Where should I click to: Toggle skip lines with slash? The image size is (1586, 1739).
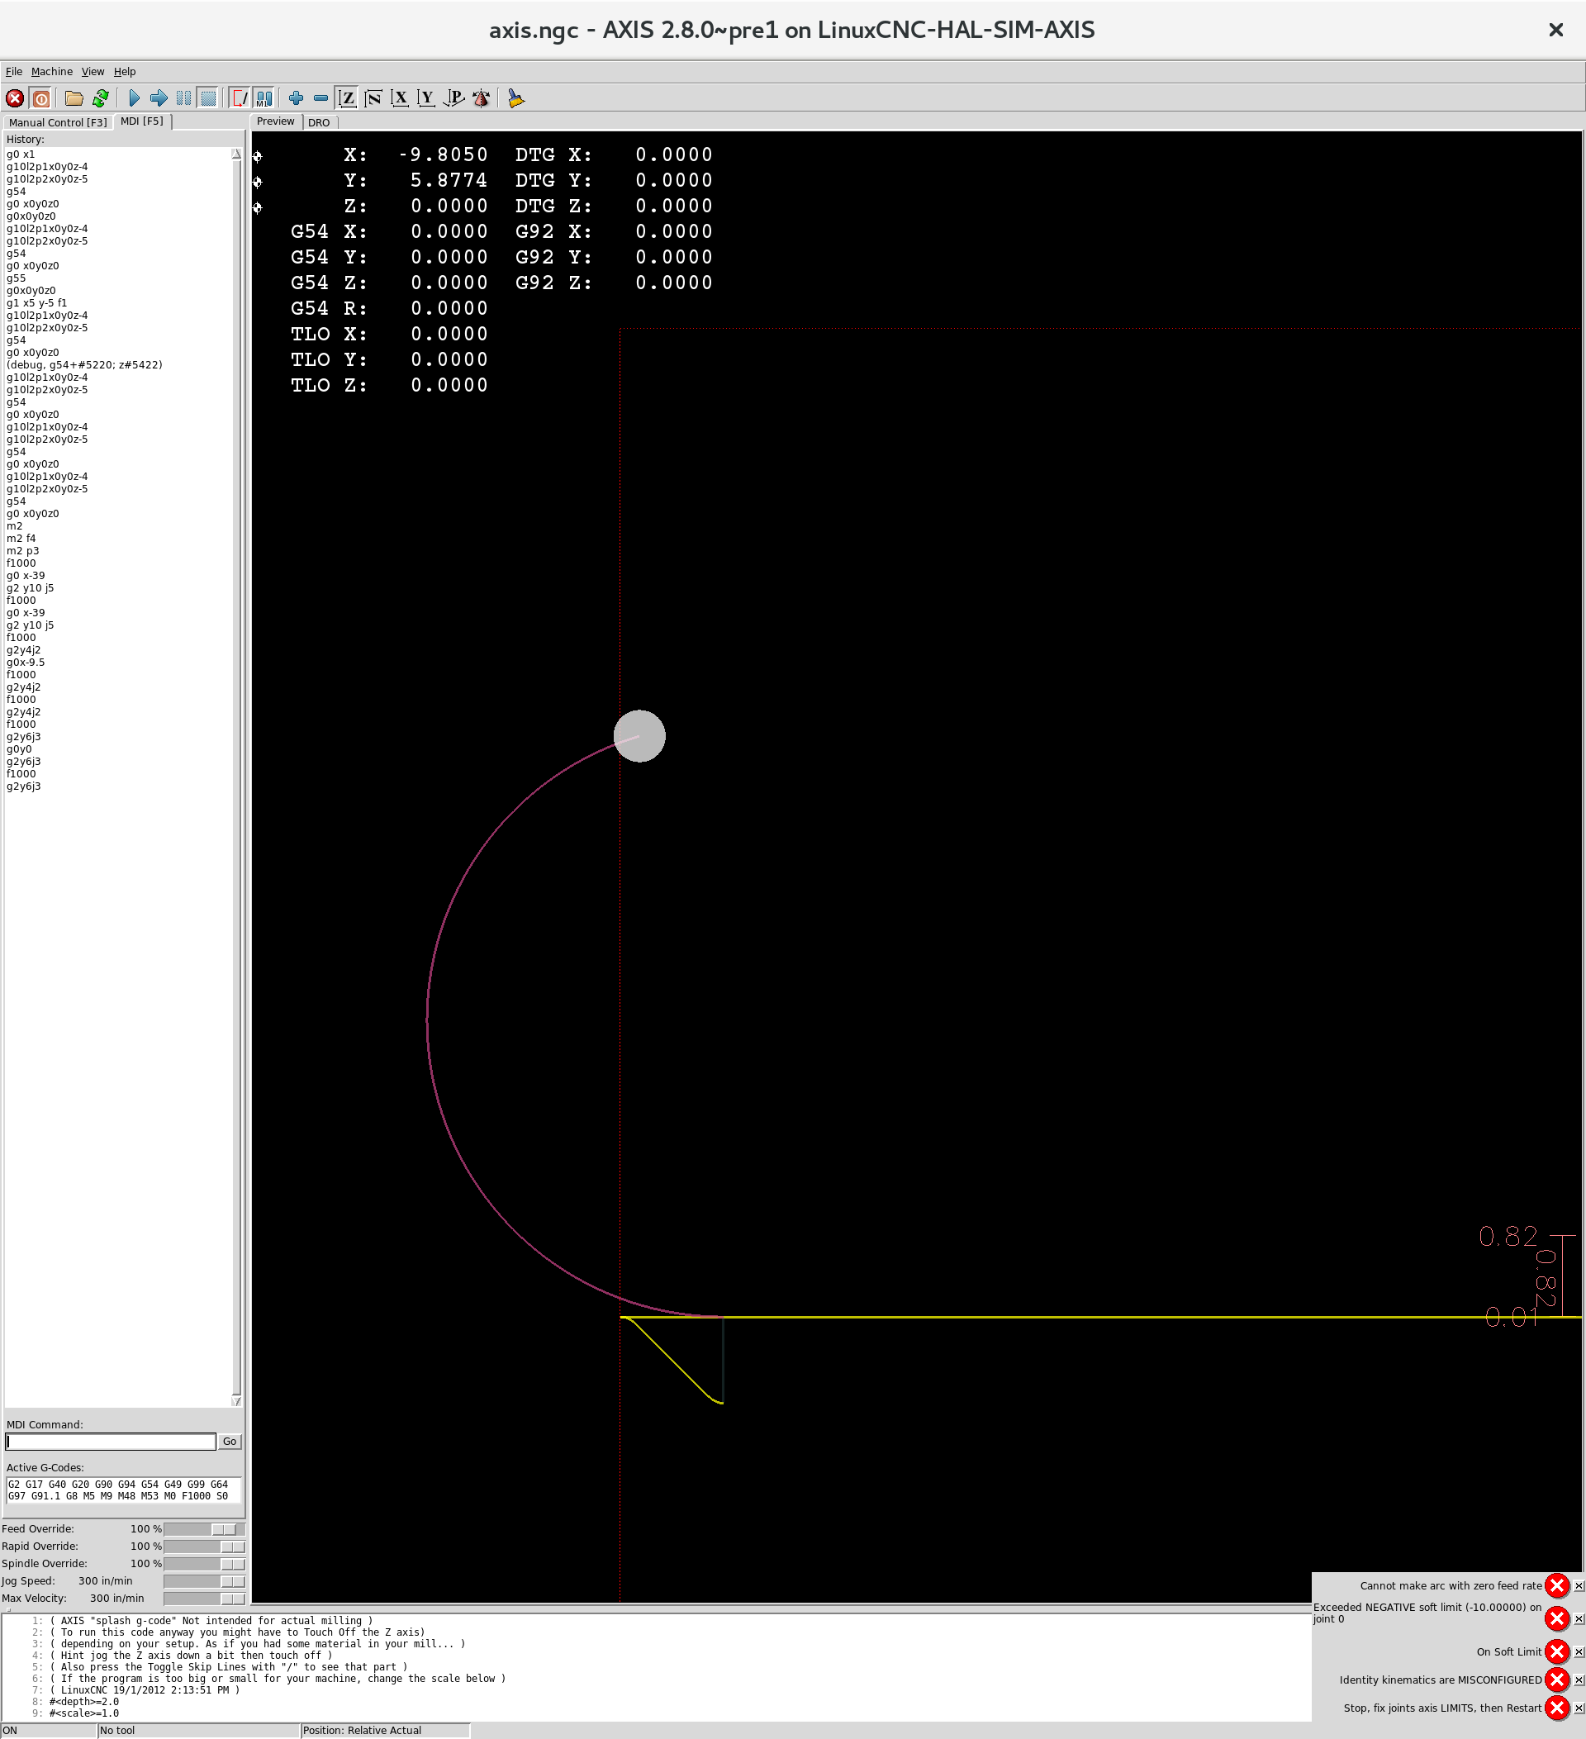pos(240,97)
